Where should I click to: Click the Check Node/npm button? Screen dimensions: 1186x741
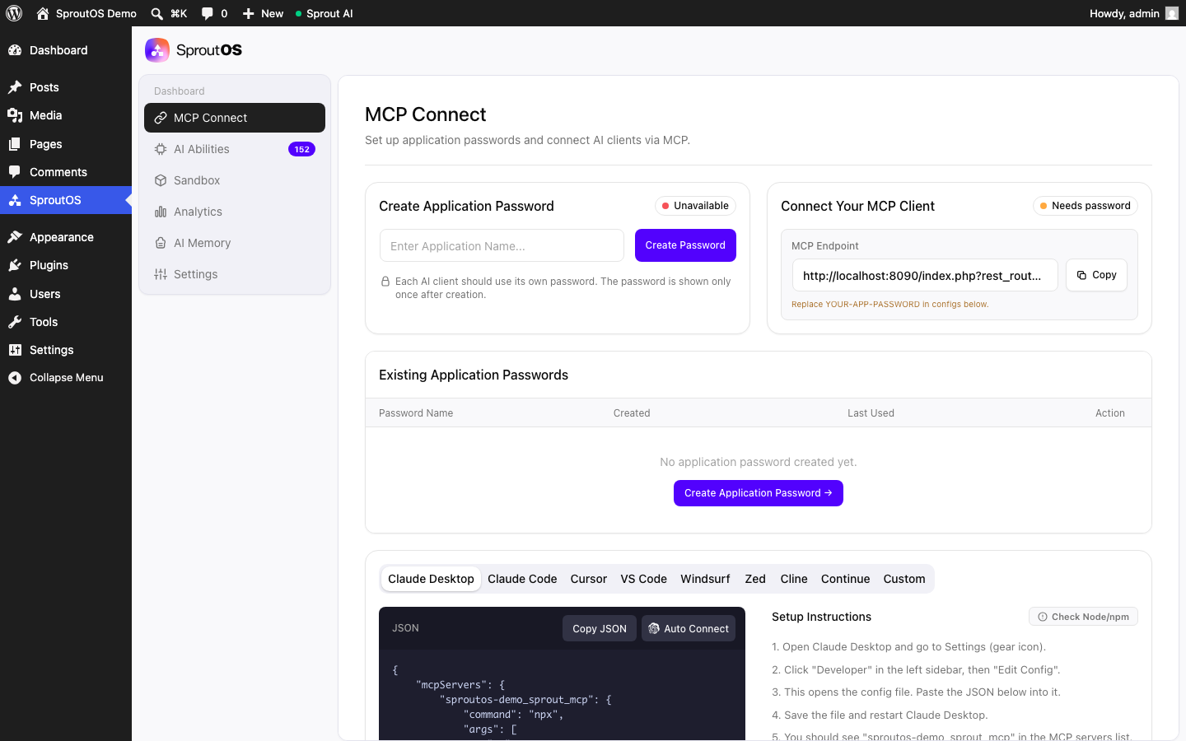[1083, 617]
